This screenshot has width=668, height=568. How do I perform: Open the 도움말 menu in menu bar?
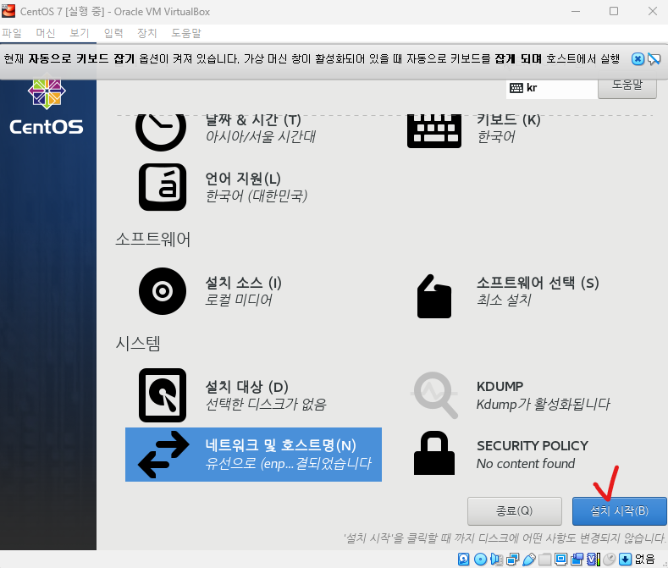coord(186,33)
